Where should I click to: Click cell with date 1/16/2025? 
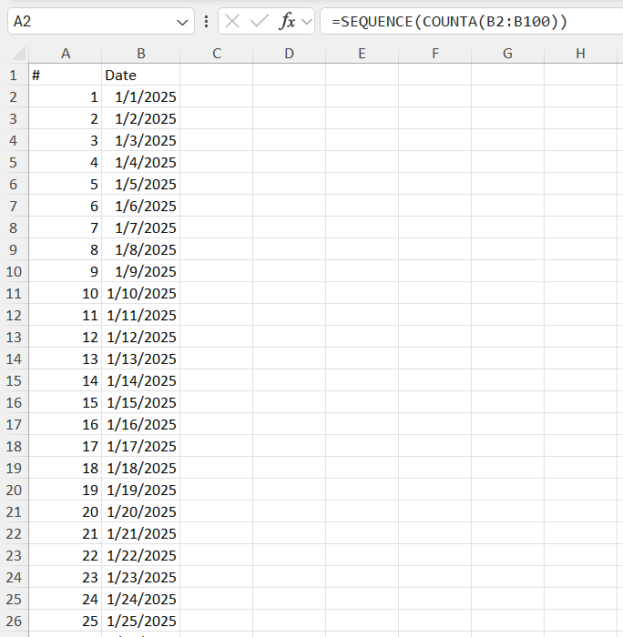(x=140, y=424)
